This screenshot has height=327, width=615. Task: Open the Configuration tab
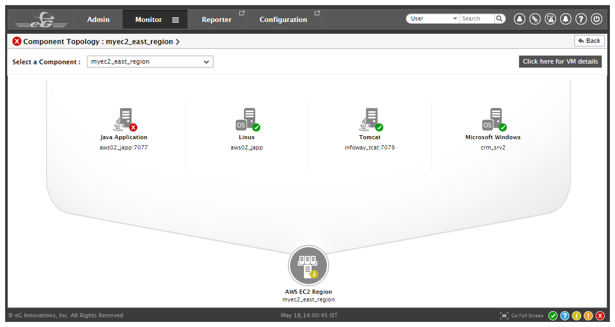[x=283, y=19]
